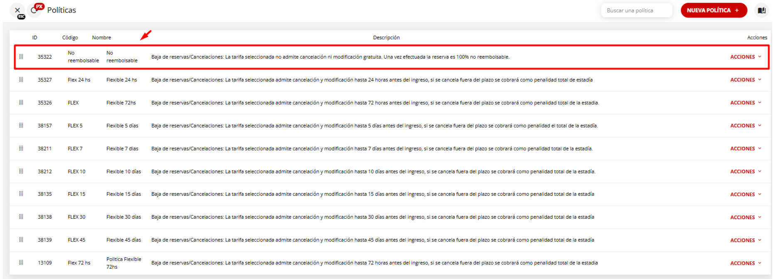Expand ACCIONES for Flexible 7 días policy

(746, 148)
